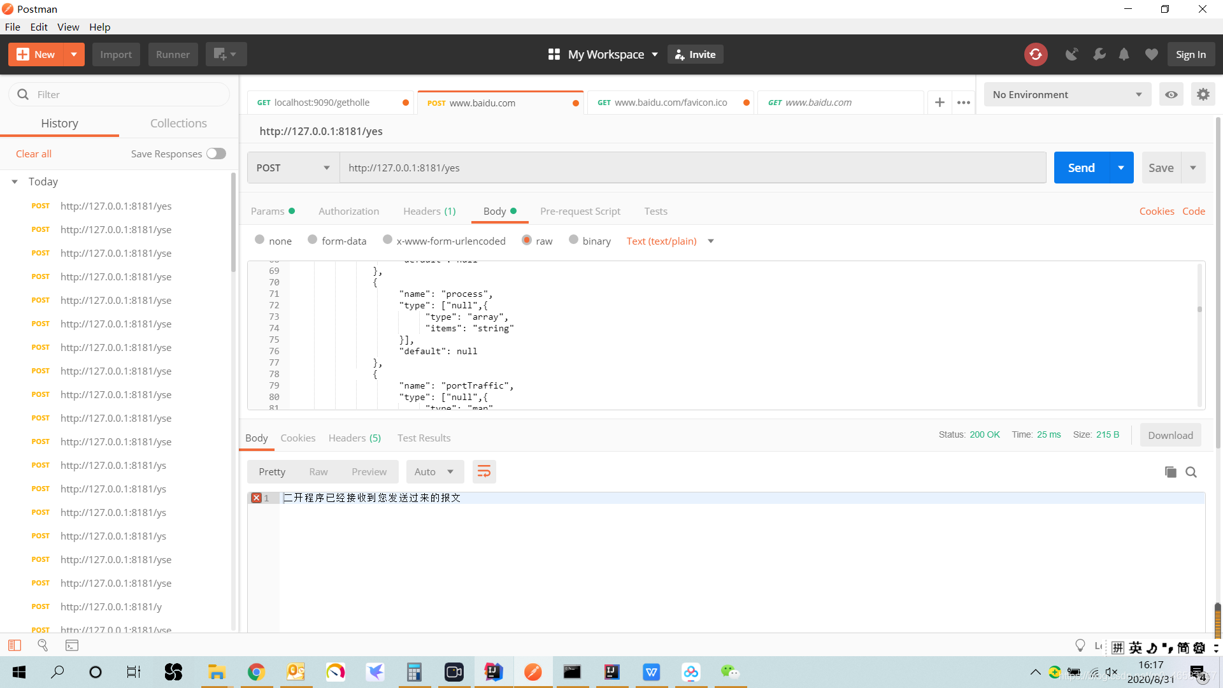Screen dimensions: 1223x688
Task: Copy response text using the copy icon
Action: [x=1170, y=472]
